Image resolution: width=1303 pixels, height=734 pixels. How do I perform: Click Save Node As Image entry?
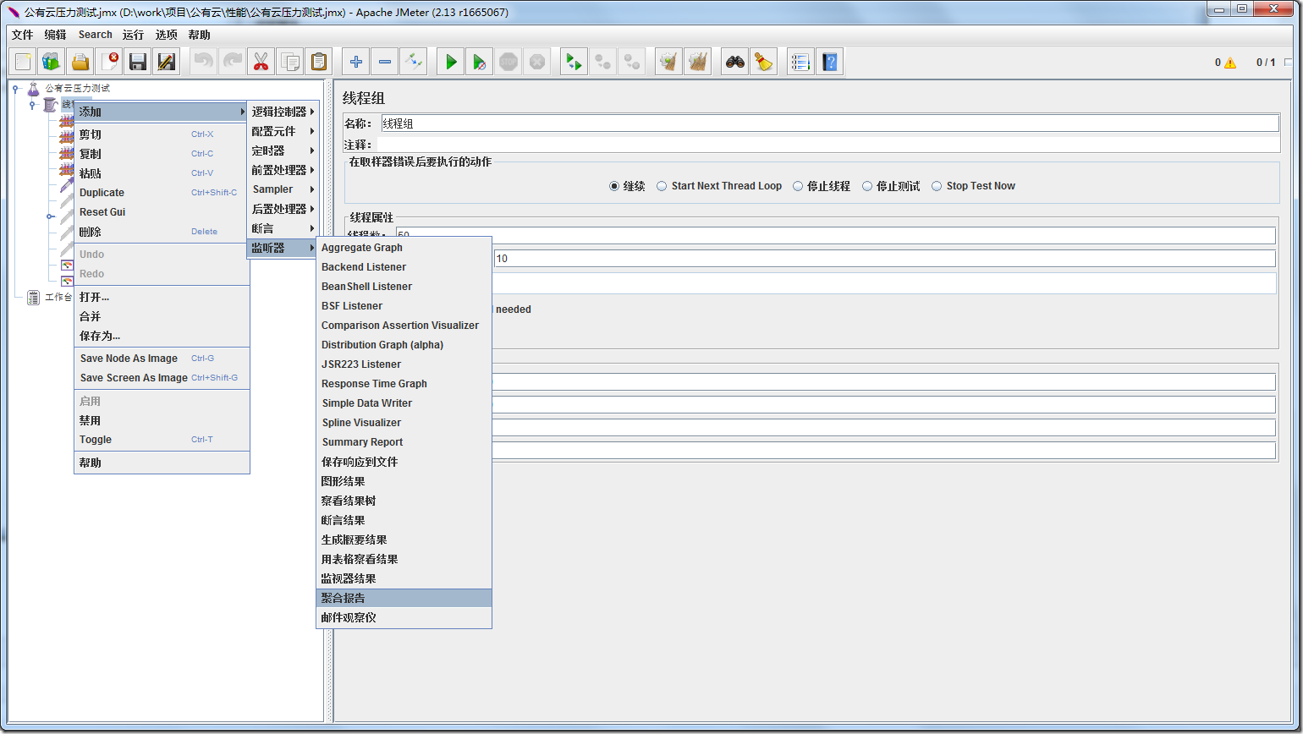click(x=162, y=359)
